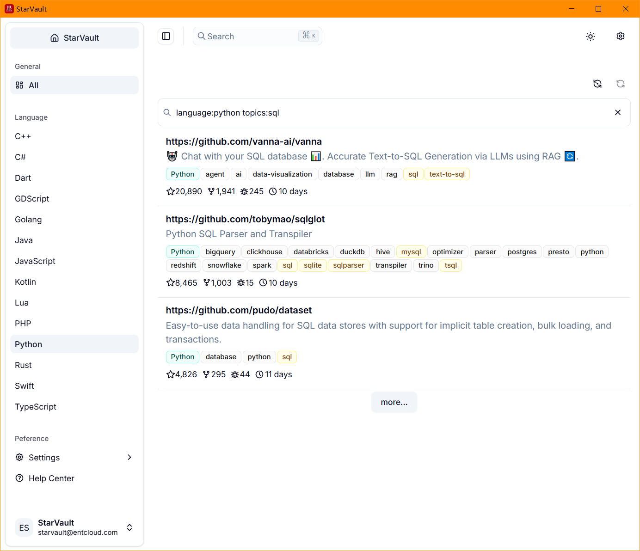640x551 pixels.
Task: Click fork icon showing 295 forks
Action: click(206, 374)
